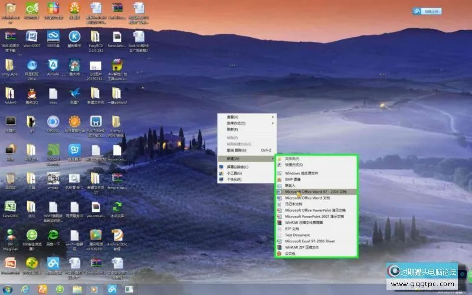
Task: Select the folder0 desktop folder
Action: (10, 96)
